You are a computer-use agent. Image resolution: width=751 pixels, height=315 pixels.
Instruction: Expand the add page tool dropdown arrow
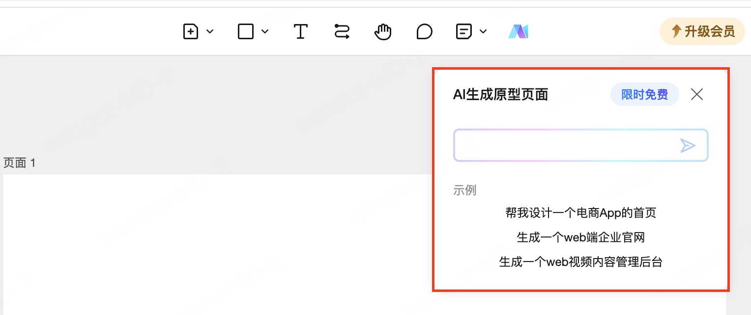[x=210, y=32]
